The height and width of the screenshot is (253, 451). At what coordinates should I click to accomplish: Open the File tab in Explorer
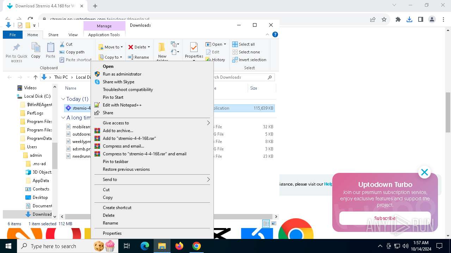click(x=13, y=35)
